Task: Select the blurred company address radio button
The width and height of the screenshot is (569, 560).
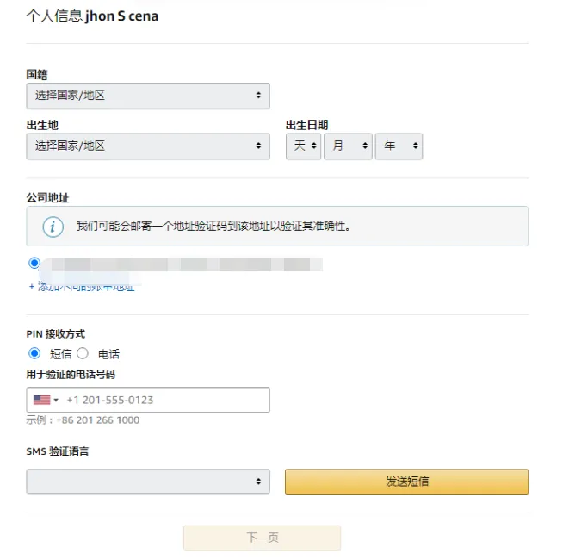Action: tap(34, 263)
